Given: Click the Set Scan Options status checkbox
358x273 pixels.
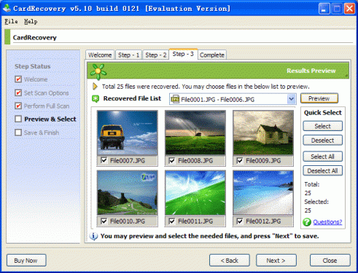Looking at the screenshot, I should pyautogui.click(x=18, y=92).
